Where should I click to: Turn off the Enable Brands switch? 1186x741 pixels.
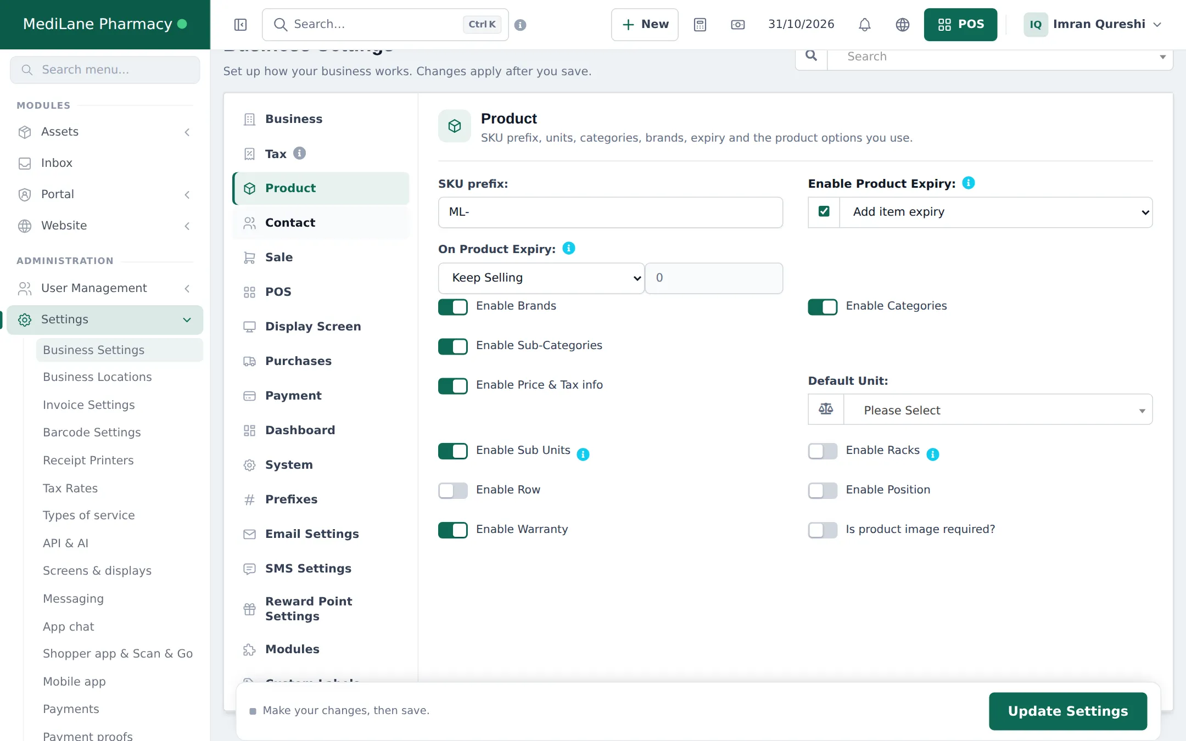tap(453, 307)
